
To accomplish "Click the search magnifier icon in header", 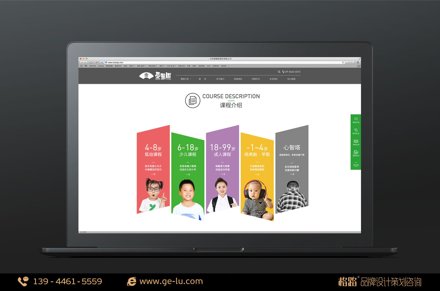I will (279, 72).
